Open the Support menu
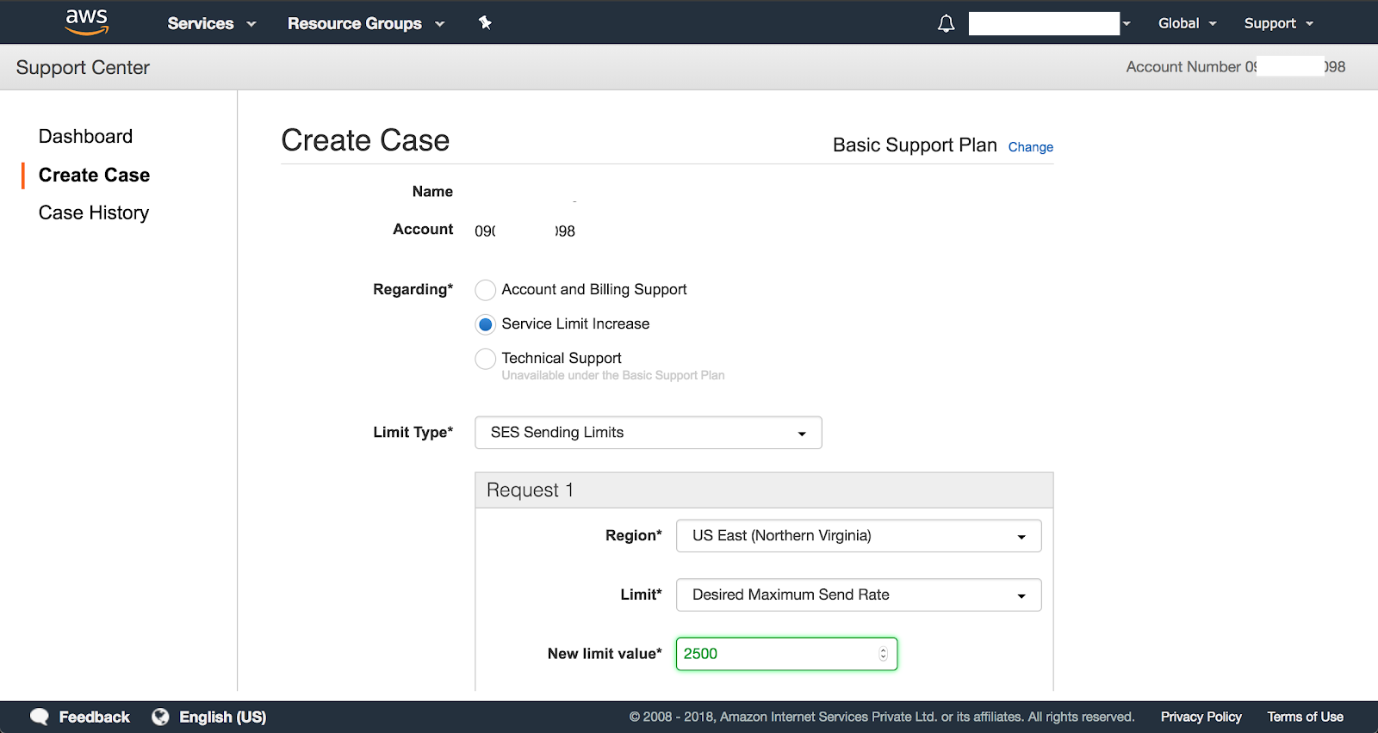Screen dimensions: 1378x733 (x=1278, y=23)
